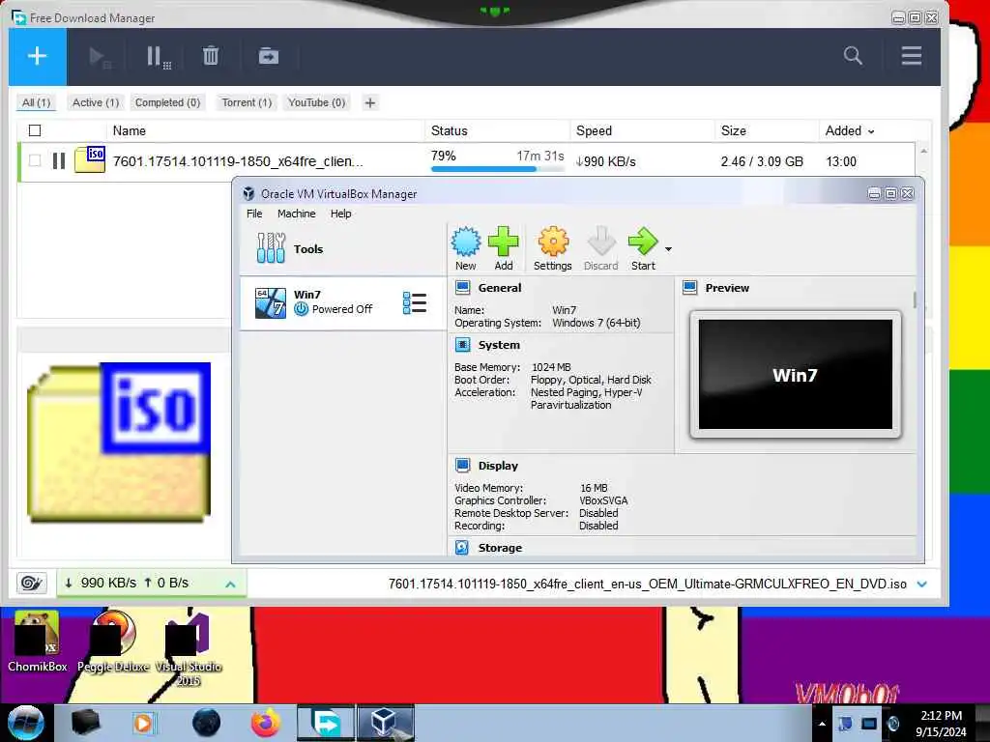The width and height of the screenshot is (990, 742).
Task: Click the large ISO file preview image
Action: pos(119,442)
